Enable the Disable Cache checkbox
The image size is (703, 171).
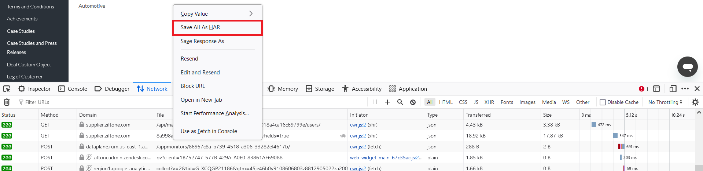coord(603,102)
